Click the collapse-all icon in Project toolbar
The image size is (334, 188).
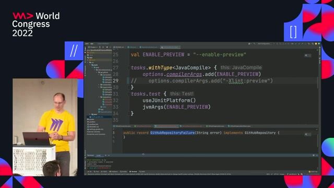pyautogui.click(x=103, y=47)
